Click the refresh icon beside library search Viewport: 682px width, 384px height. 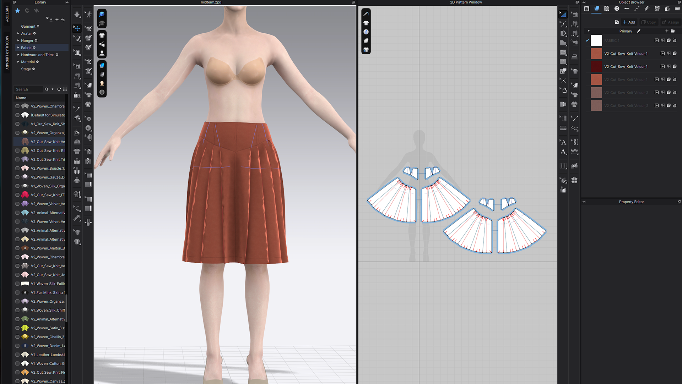(x=59, y=89)
